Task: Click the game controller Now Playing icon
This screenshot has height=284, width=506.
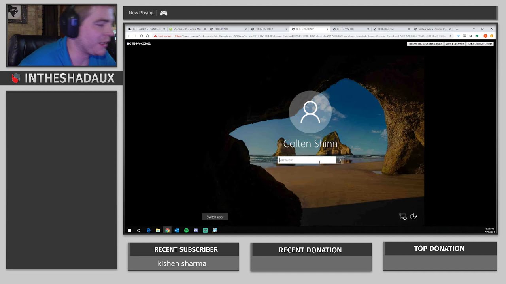Action: click(x=164, y=13)
